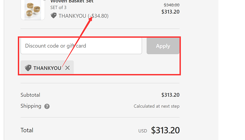
Task: Focus the Discount code or gift card field
Action: 81,46
